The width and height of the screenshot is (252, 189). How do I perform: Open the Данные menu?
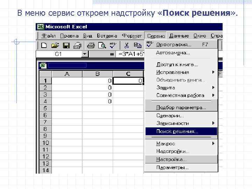click(179, 36)
